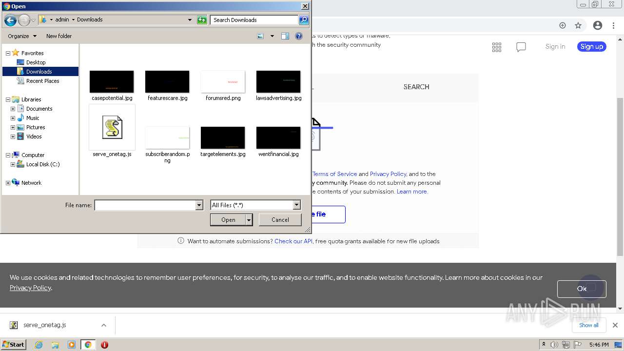Open the Windows Start menu
This screenshot has width=624, height=351.
click(14, 345)
